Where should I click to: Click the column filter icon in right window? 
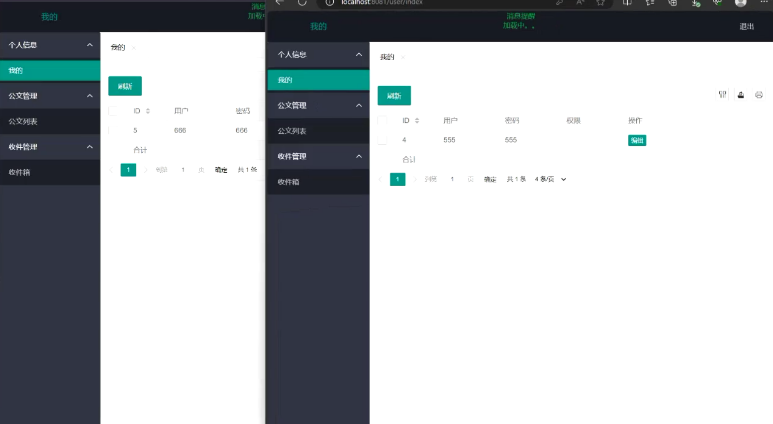pyautogui.click(x=722, y=95)
